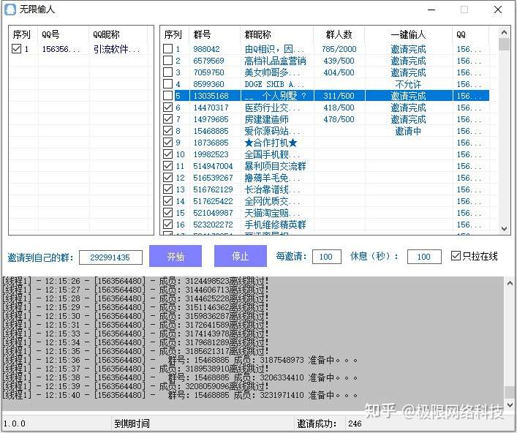The height and width of the screenshot is (433, 517).
Task: Click group number 521049987
Action: [x=213, y=213]
